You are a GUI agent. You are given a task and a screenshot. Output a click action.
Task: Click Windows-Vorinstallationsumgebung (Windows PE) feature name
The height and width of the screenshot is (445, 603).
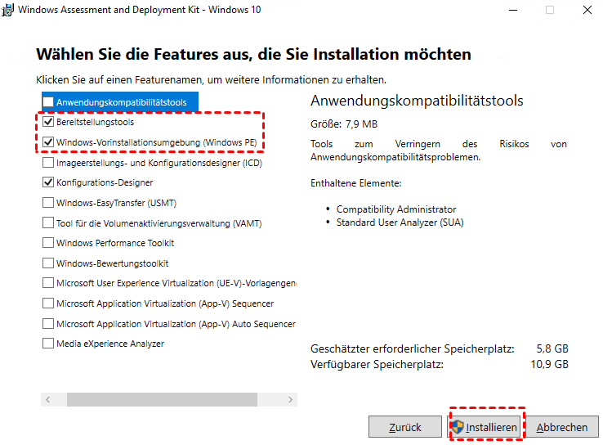[x=157, y=142]
